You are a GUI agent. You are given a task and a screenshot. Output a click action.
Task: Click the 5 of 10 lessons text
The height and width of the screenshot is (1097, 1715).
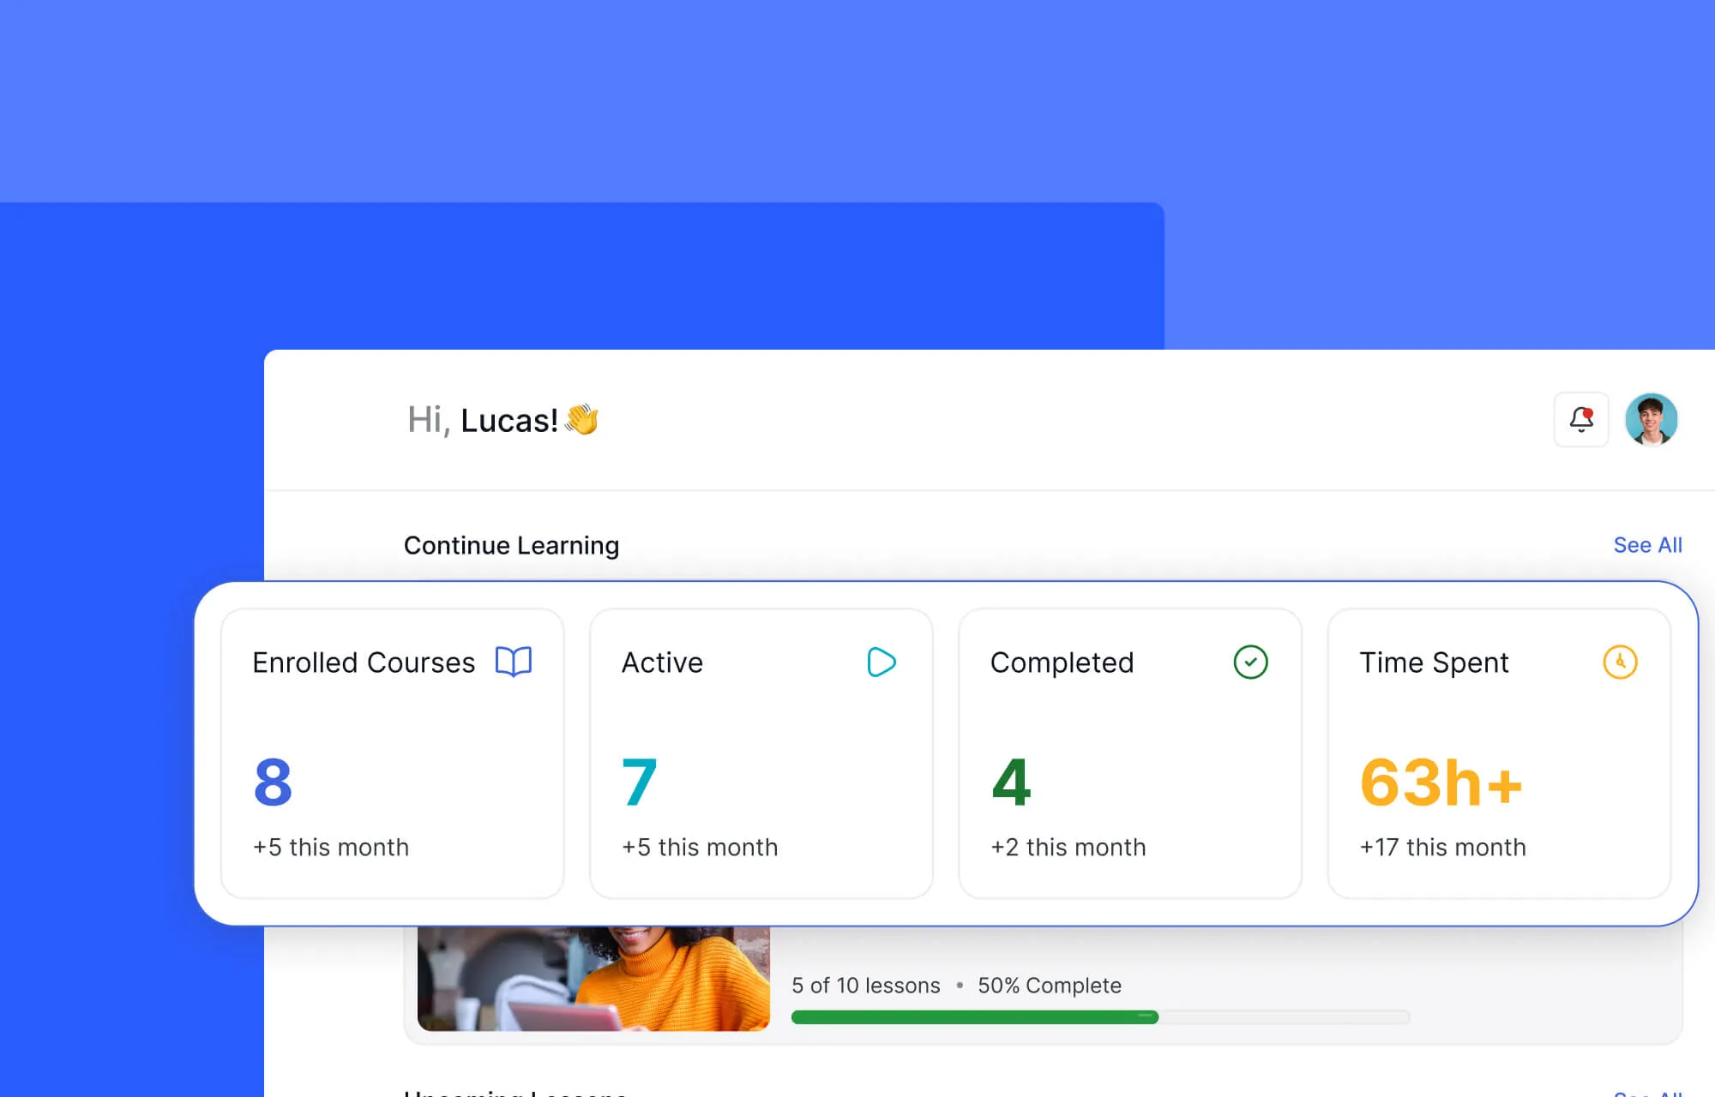(x=864, y=986)
